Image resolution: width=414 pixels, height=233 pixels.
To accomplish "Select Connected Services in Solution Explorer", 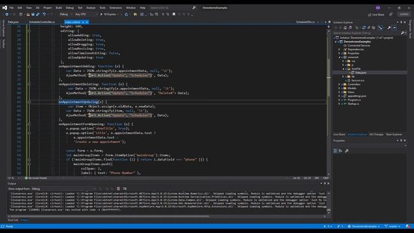I will click(x=358, y=45).
